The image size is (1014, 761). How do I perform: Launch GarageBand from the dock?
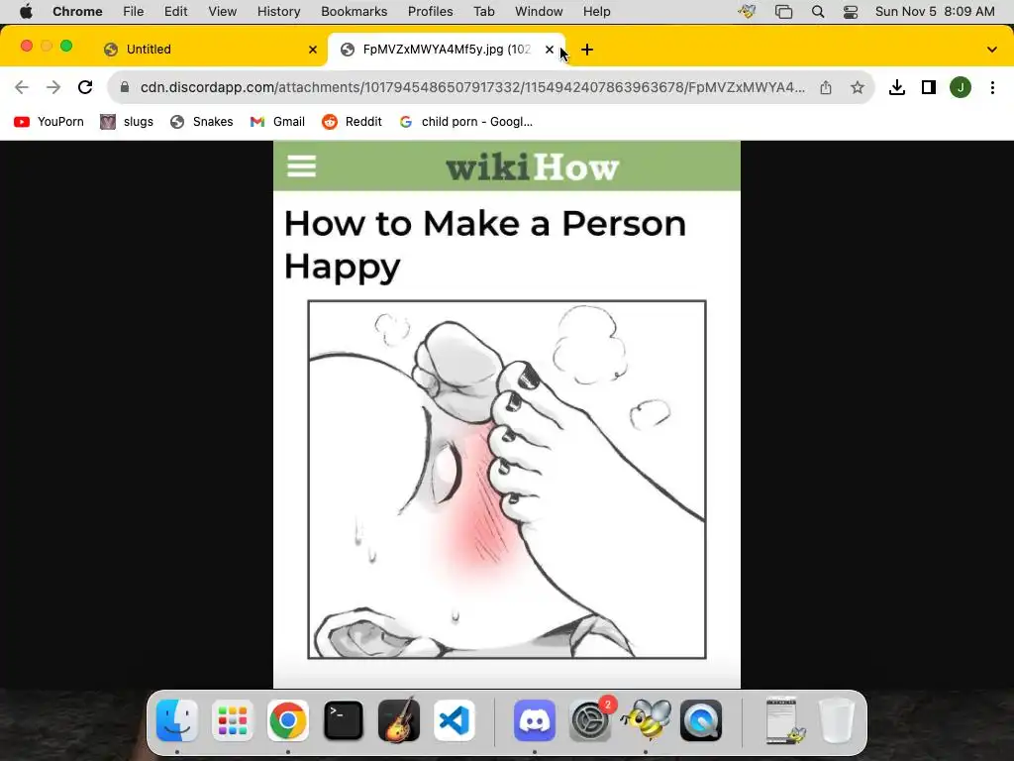coord(399,720)
